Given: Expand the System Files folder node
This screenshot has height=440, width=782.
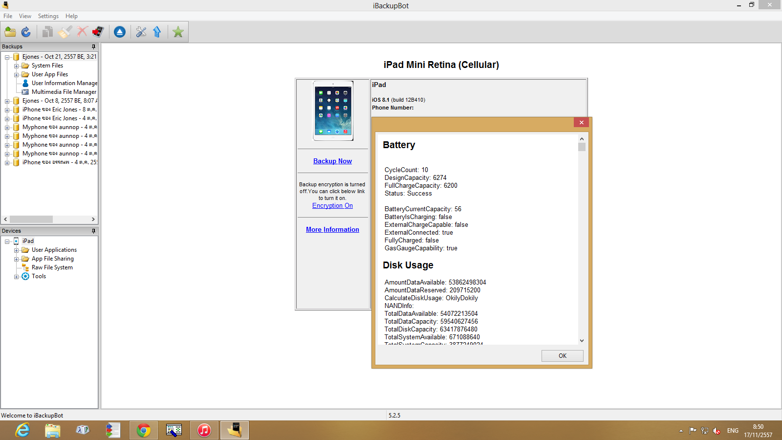Looking at the screenshot, I should pyautogui.click(x=16, y=66).
